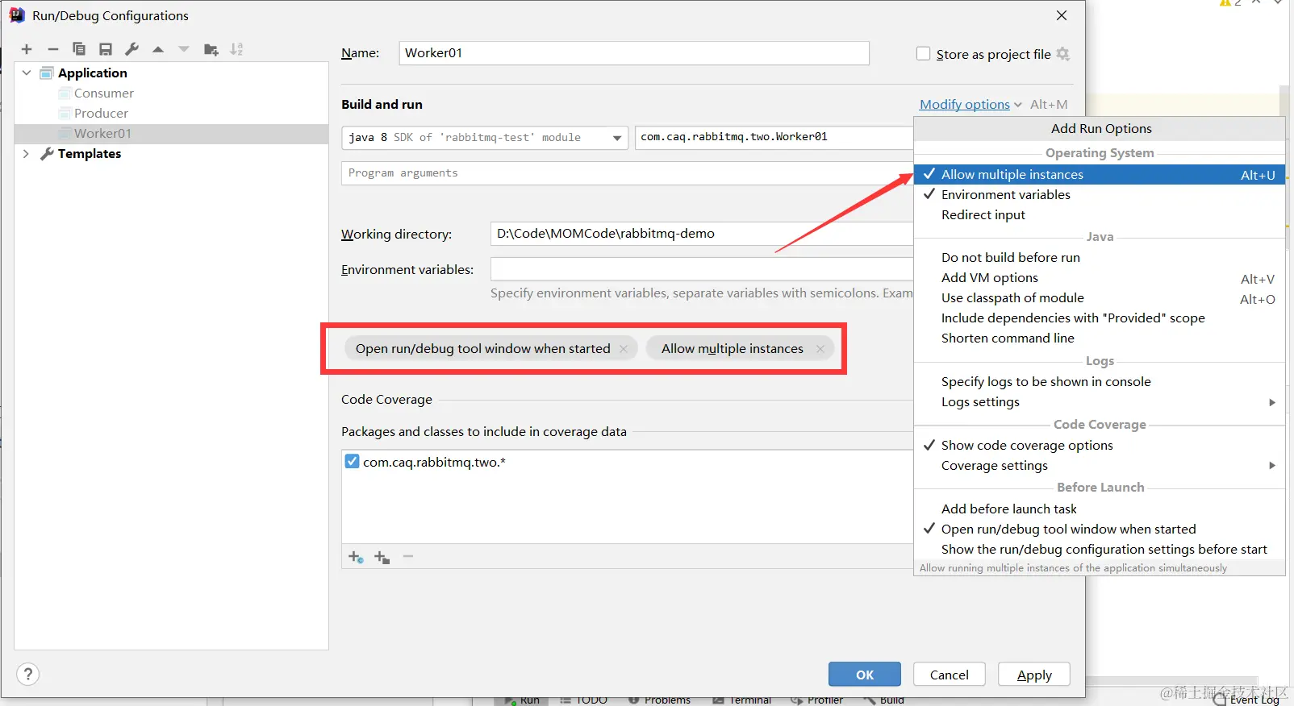Click the Environment variables input field
1294x706 pixels.
tap(702, 269)
